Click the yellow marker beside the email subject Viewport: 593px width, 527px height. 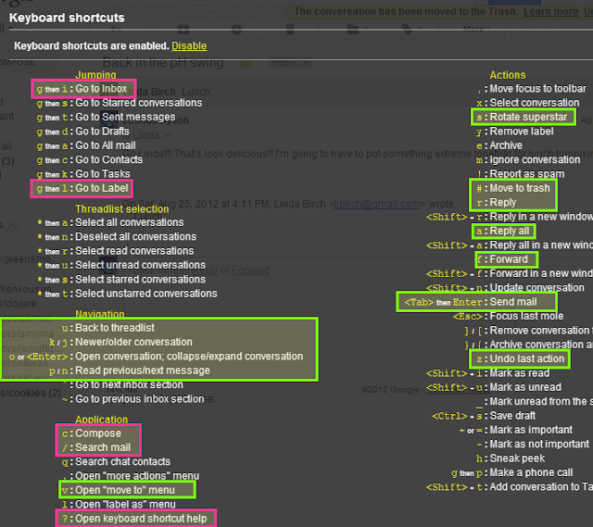pos(246,63)
